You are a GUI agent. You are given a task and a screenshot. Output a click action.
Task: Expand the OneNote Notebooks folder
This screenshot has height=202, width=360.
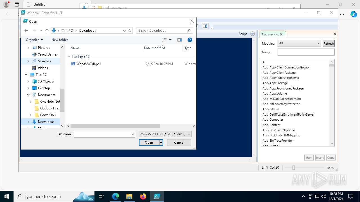pyautogui.click(x=30, y=102)
